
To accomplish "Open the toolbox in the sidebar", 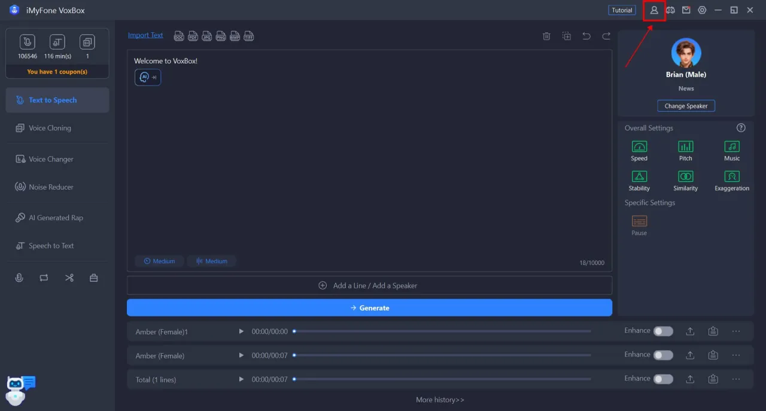I will [93, 277].
